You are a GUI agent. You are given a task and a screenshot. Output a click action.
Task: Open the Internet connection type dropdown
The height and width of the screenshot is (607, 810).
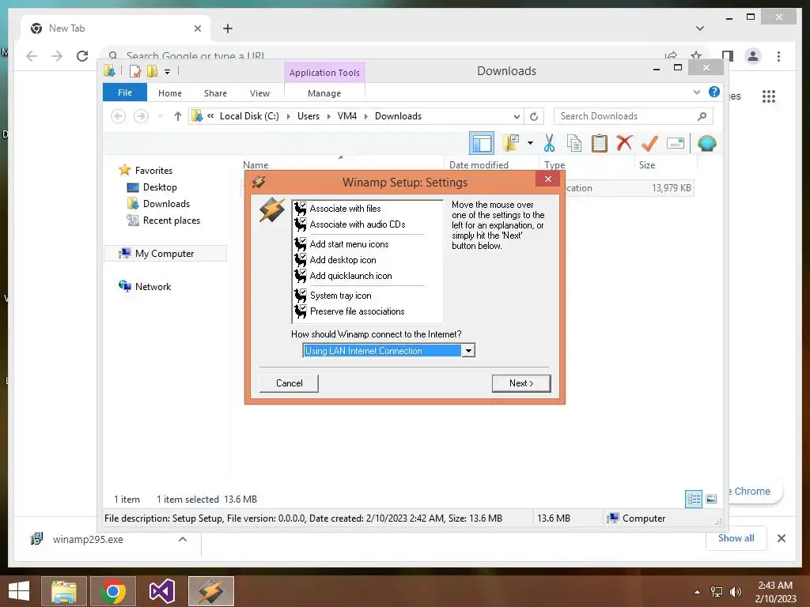[x=468, y=351]
